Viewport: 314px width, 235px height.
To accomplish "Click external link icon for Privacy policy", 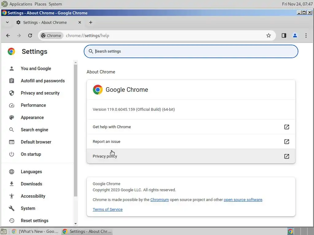I will 287,156.
